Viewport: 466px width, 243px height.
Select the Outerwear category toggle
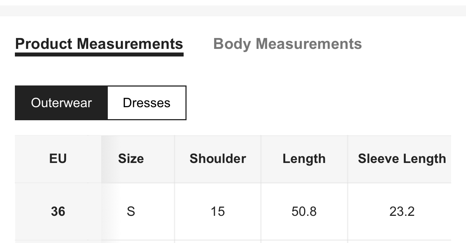click(x=61, y=103)
